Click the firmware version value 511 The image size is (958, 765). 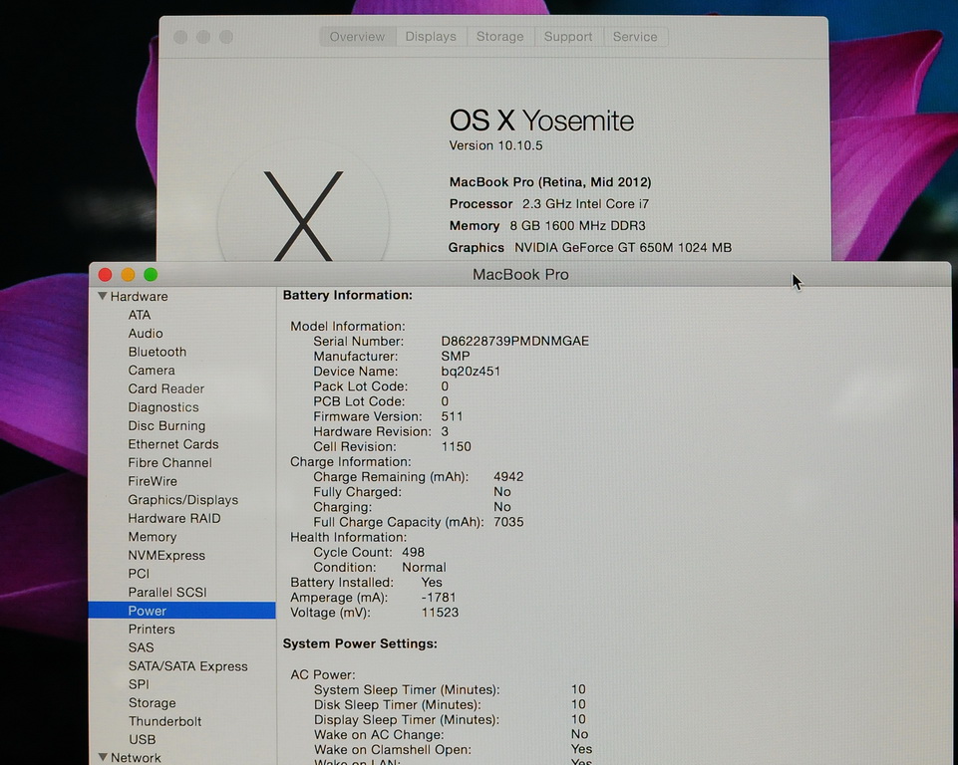[x=453, y=416]
